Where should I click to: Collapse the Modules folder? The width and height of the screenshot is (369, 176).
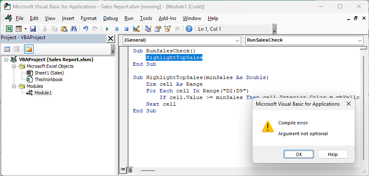click(x=14, y=86)
